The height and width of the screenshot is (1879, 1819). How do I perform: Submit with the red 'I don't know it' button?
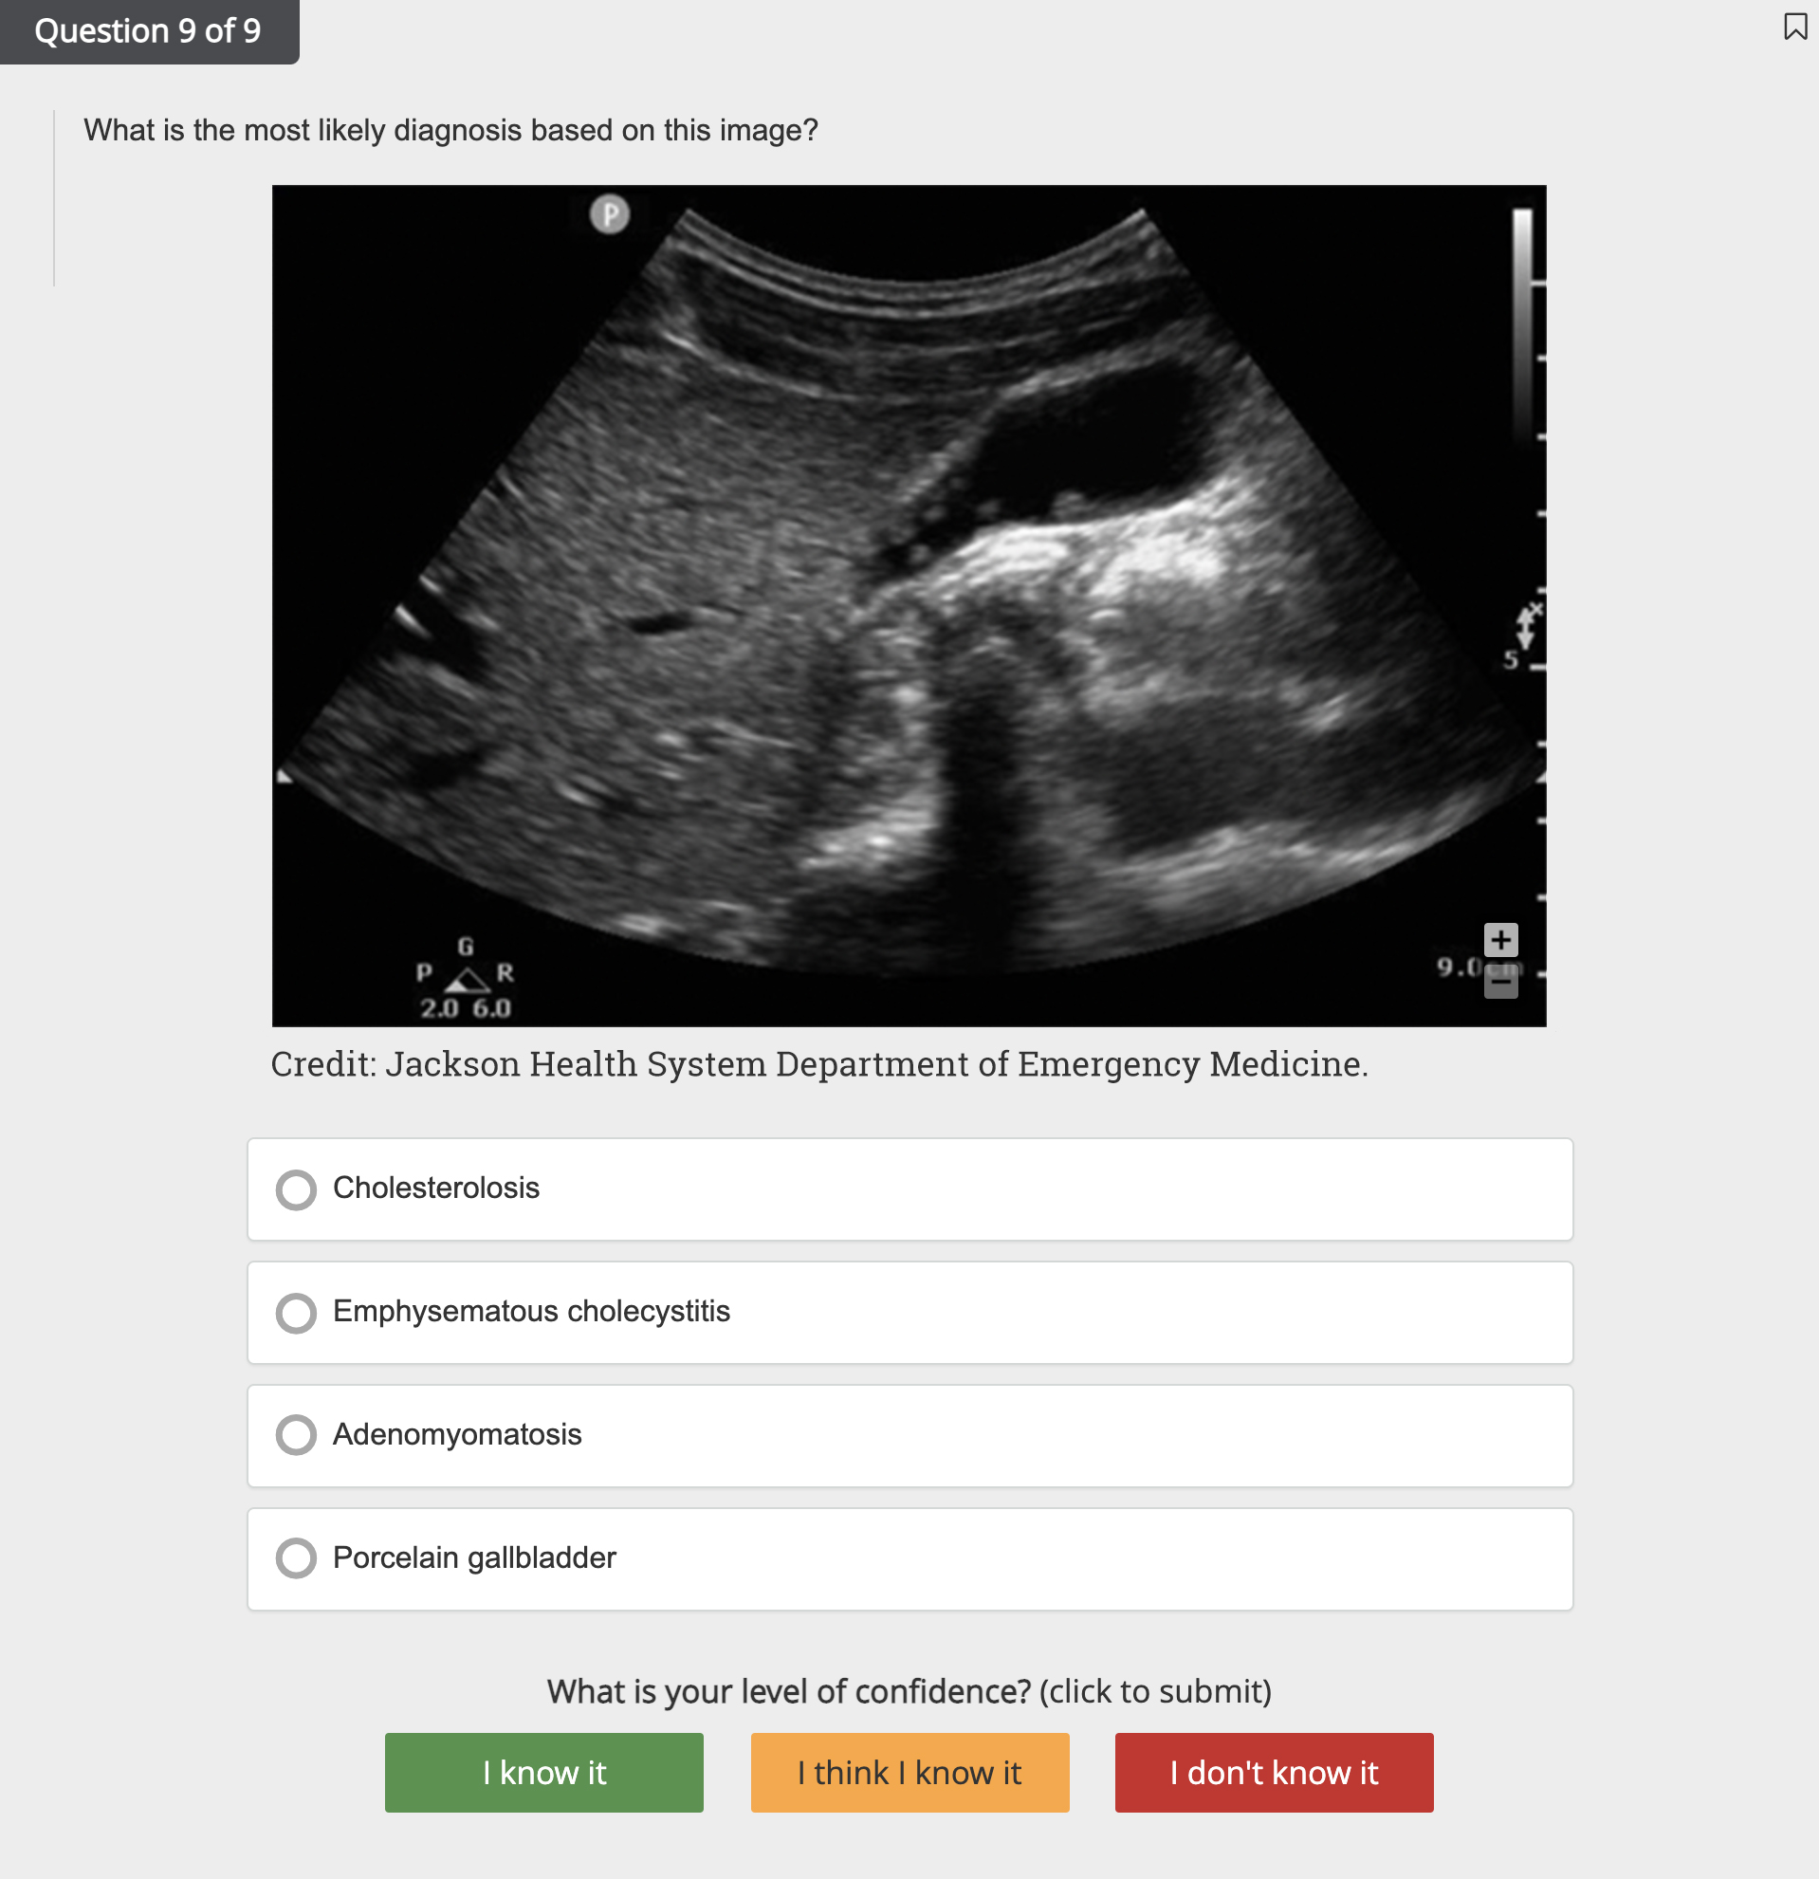coord(1274,1773)
